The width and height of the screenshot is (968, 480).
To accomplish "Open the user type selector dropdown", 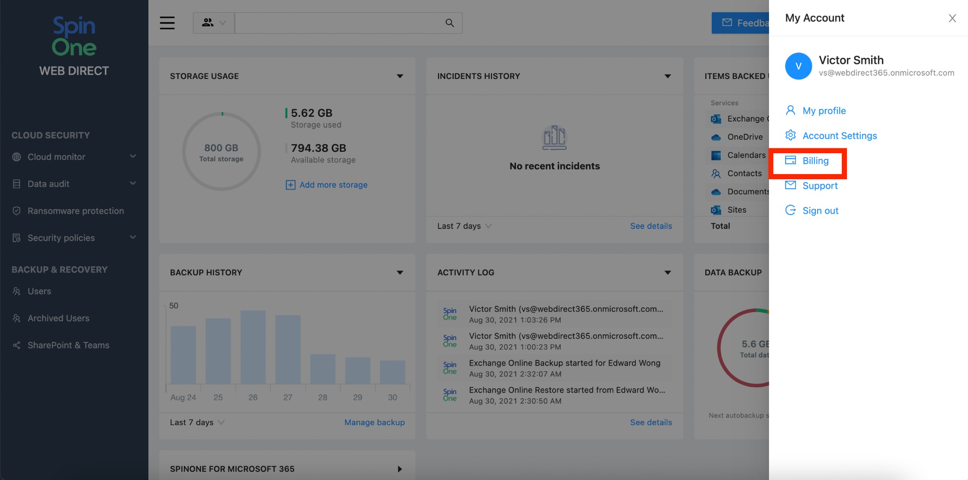I will 214,23.
